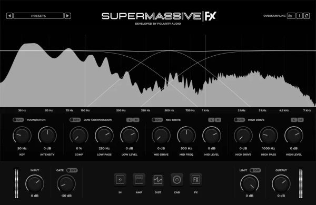Toggle the GATE on/off switch
The image size is (316, 205).
pos(72,170)
